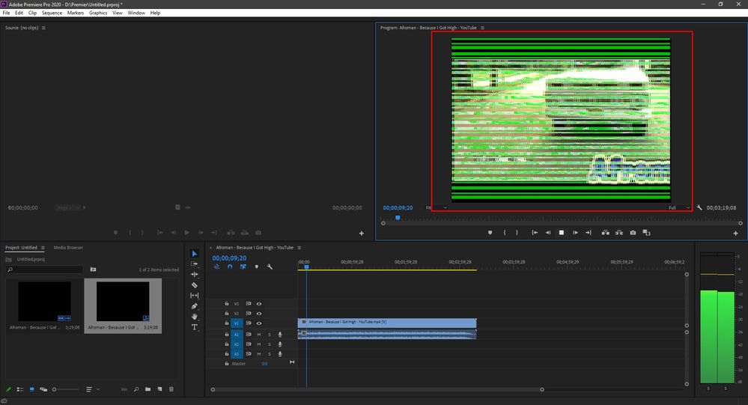This screenshot has width=748, height=405.
Task: Select the Razor tool
Action: click(195, 285)
